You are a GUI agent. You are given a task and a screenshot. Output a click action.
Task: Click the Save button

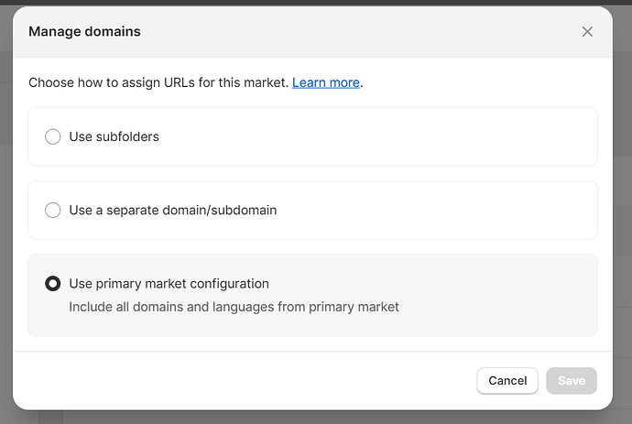pos(571,381)
